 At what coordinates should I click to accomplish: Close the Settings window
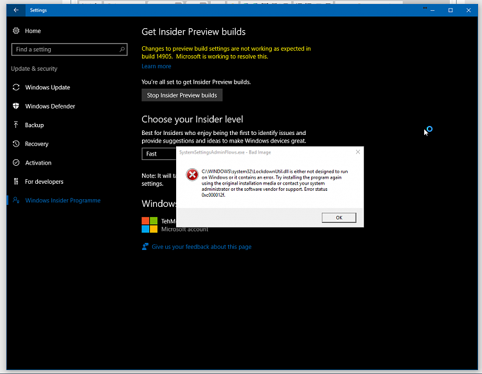pyautogui.click(x=469, y=10)
